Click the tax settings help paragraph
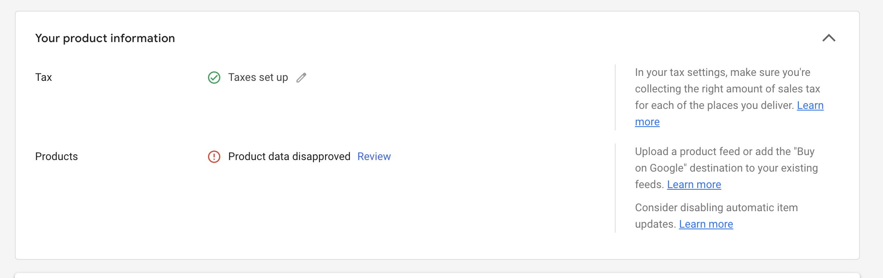The width and height of the screenshot is (883, 278). coord(729,97)
